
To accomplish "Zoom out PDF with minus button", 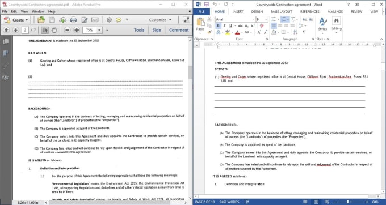I will (x=67, y=30).
